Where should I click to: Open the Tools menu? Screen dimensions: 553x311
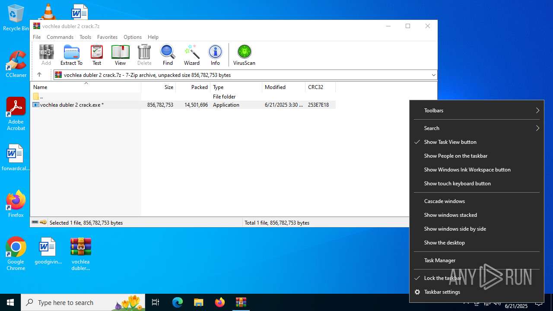pos(85,37)
